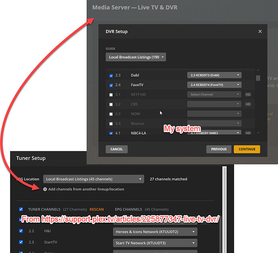Image resolution: width=278 pixels, height=253 pixels.
Task: Toggle the Tuner Channels select-all checkbox
Action: click(x=21, y=209)
